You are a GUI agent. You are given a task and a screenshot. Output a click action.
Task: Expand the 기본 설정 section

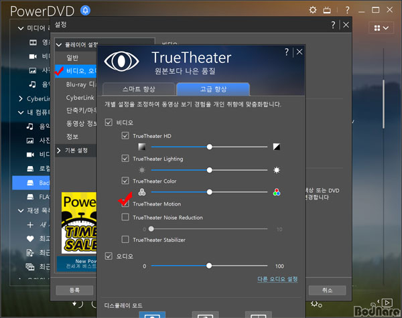[59, 150]
